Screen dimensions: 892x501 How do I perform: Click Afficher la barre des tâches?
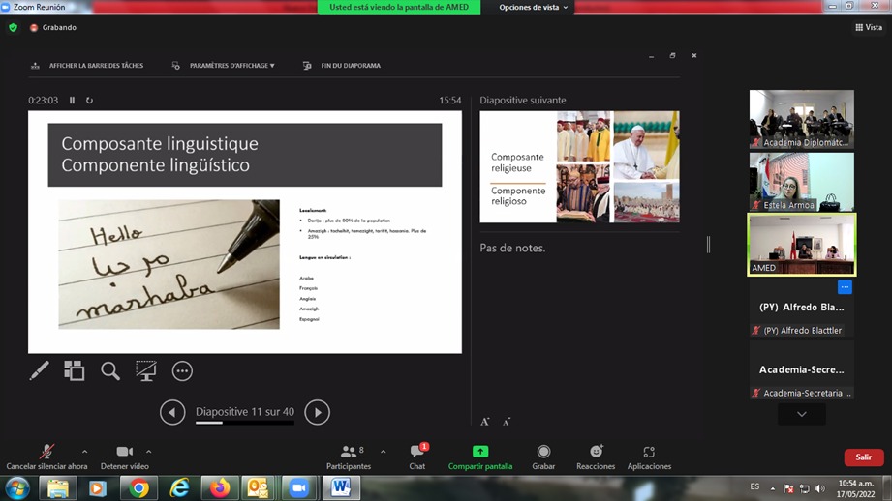coord(88,66)
